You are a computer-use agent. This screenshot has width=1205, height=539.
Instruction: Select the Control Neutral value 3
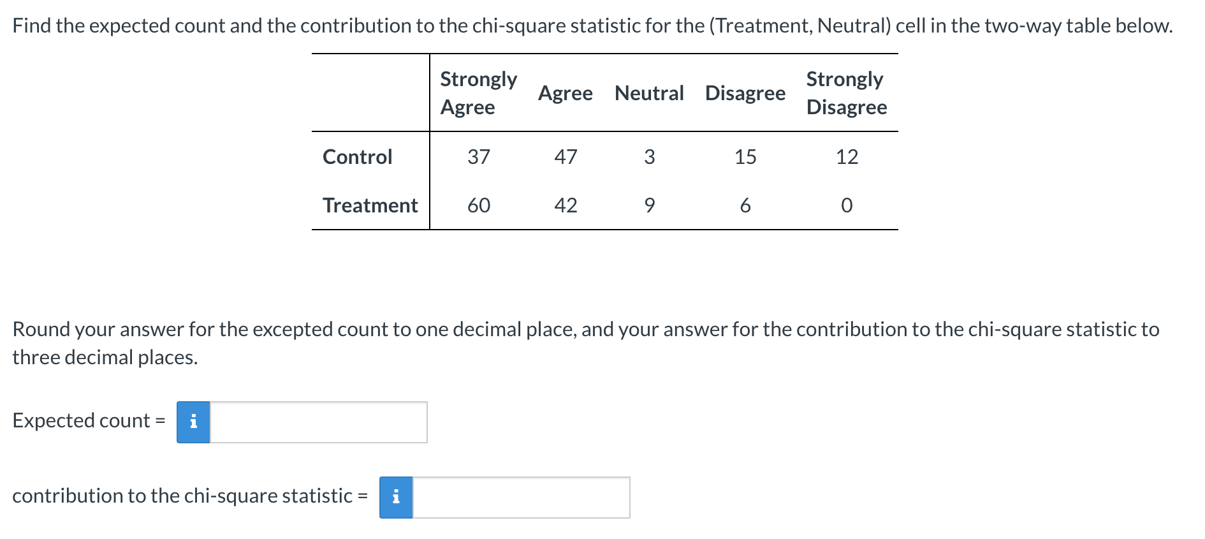click(x=649, y=157)
